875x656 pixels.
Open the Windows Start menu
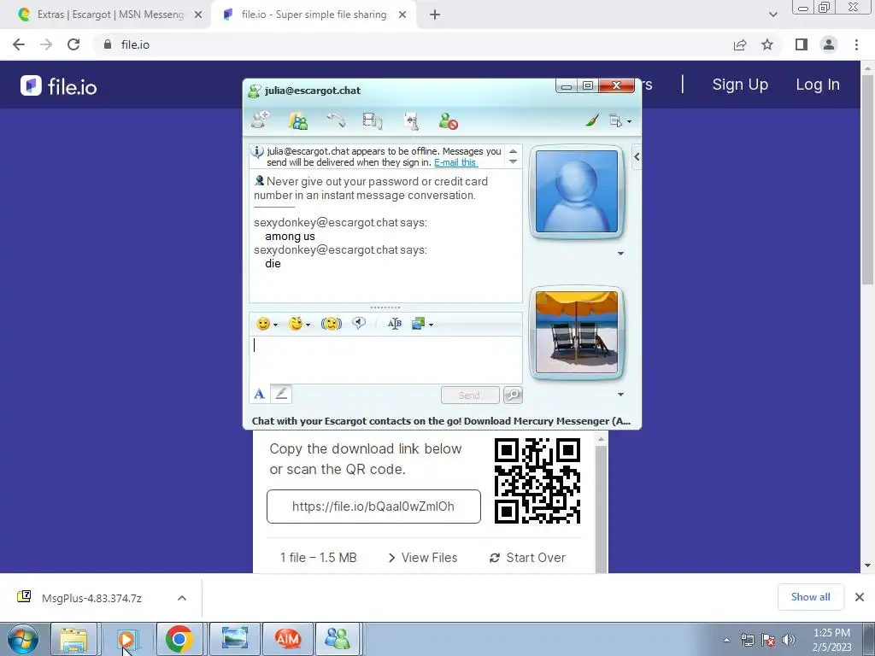[23, 639]
